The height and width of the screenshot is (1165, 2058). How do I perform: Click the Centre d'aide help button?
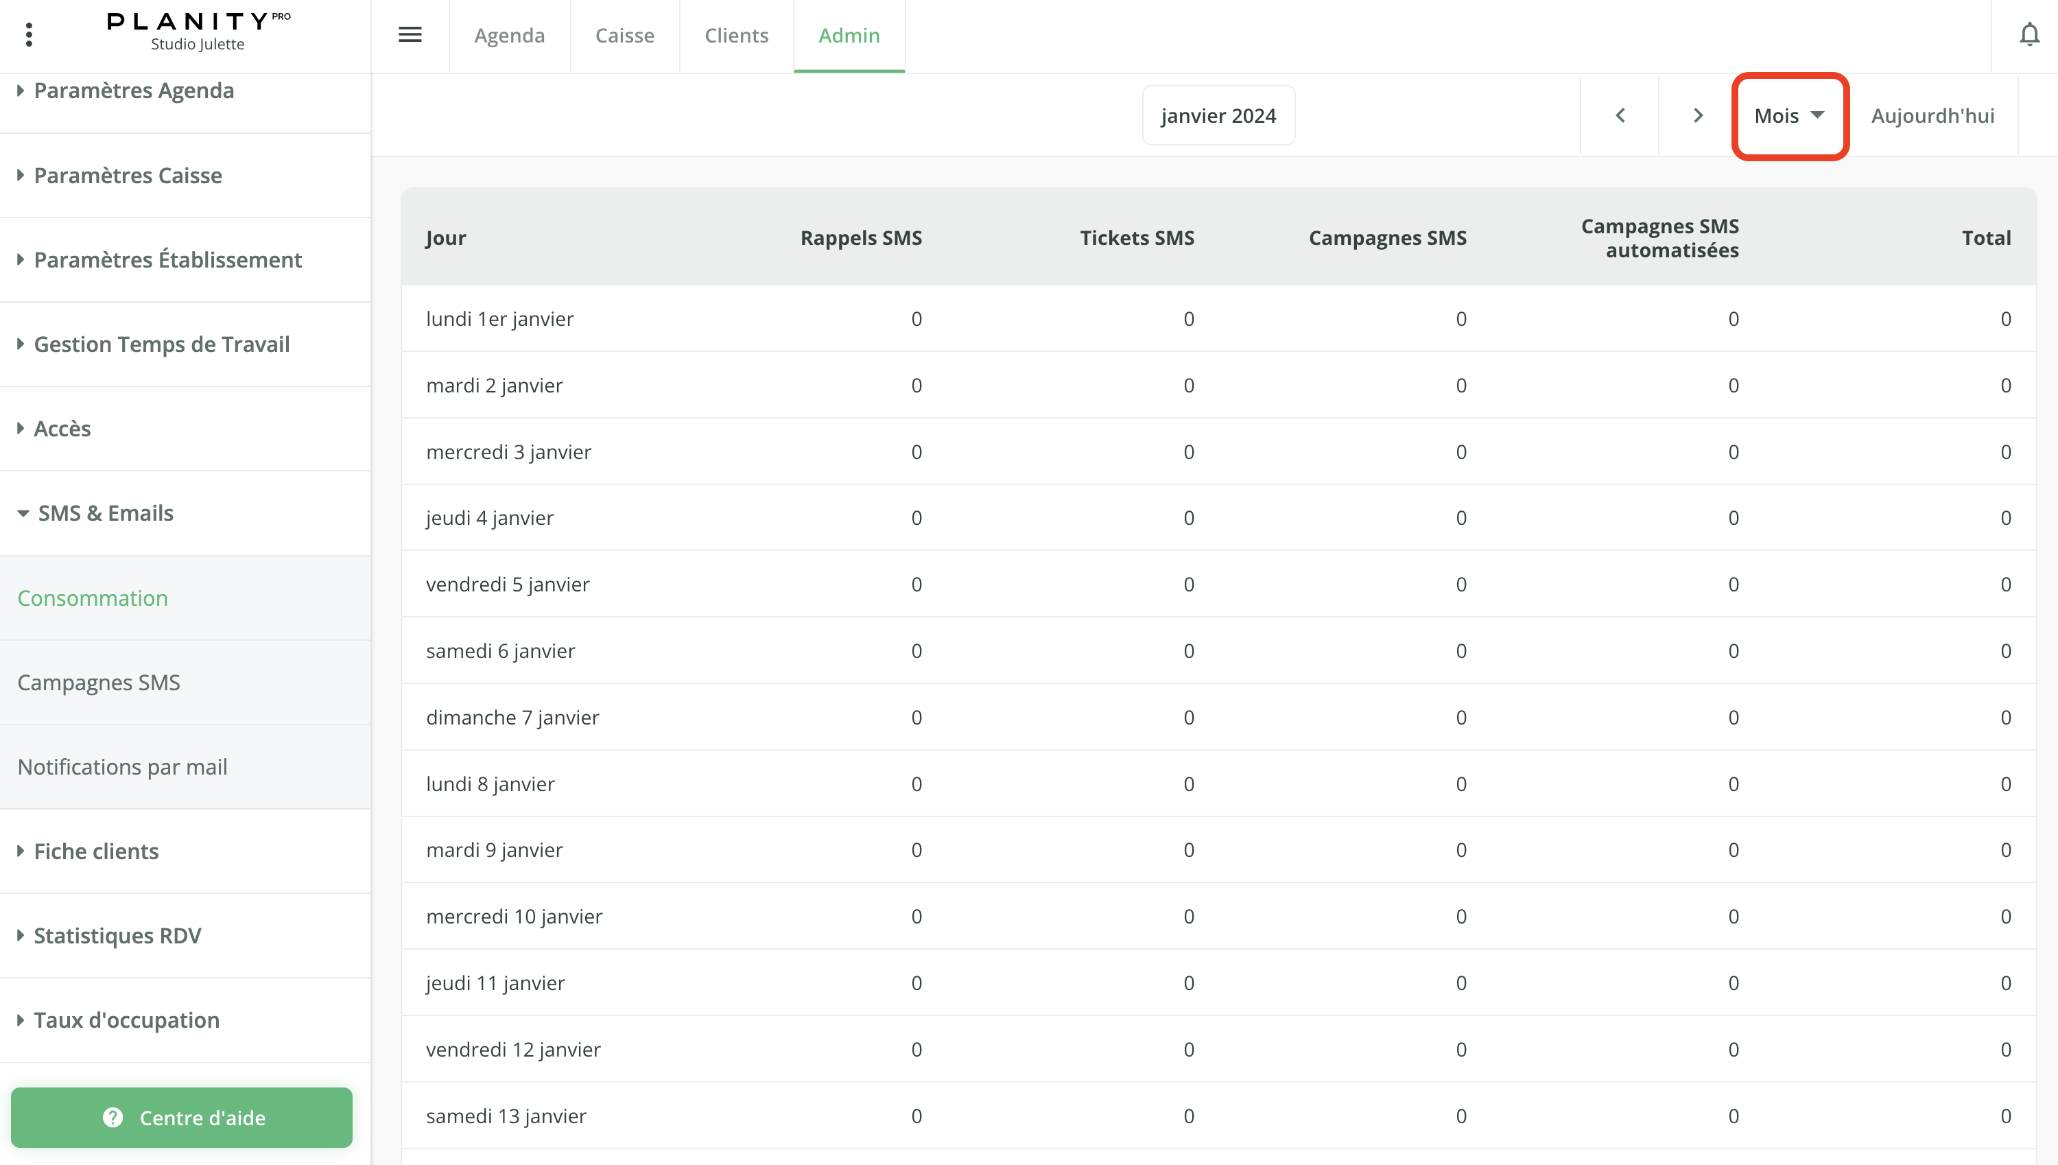(182, 1117)
